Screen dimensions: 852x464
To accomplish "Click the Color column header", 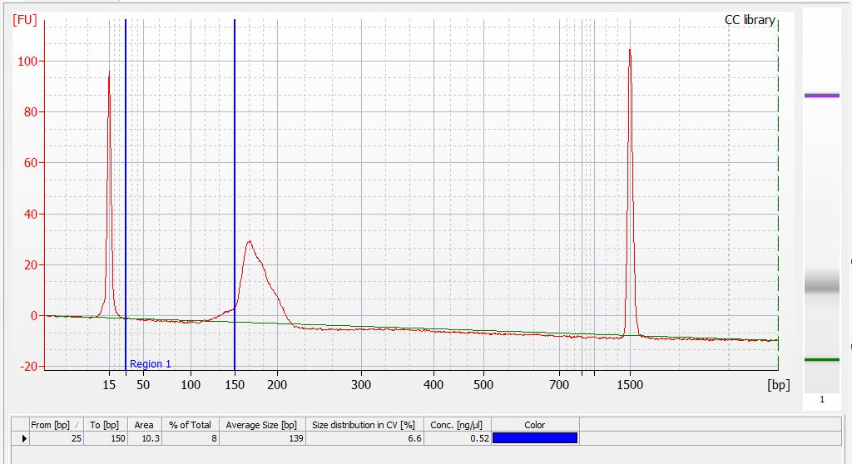I will tap(535, 425).
